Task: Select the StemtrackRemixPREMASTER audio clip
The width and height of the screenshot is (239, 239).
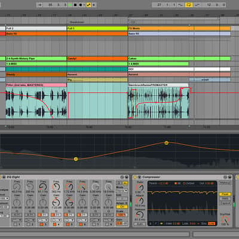Action: pos(158,85)
